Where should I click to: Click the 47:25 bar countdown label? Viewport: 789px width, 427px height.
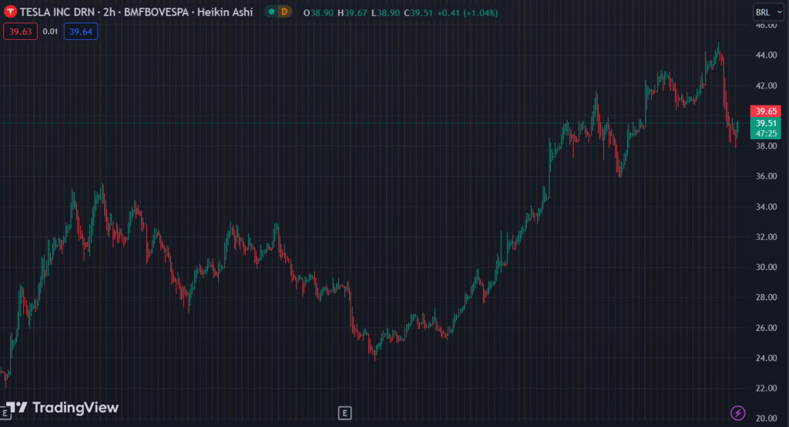(x=766, y=134)
